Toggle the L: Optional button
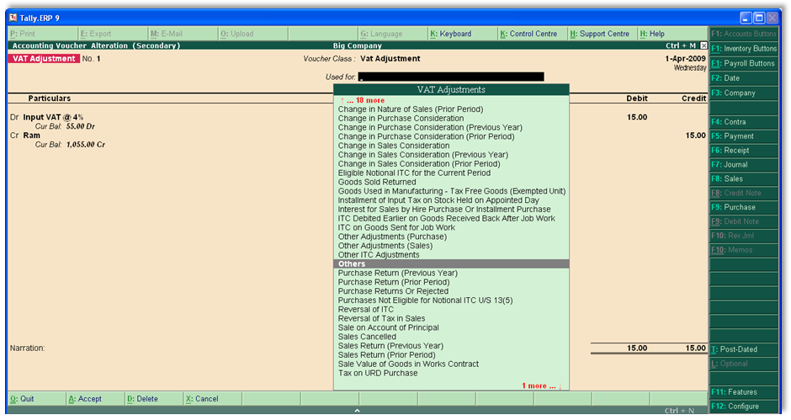Viewport: 791px width, 420px height. [x=744, y=364]
